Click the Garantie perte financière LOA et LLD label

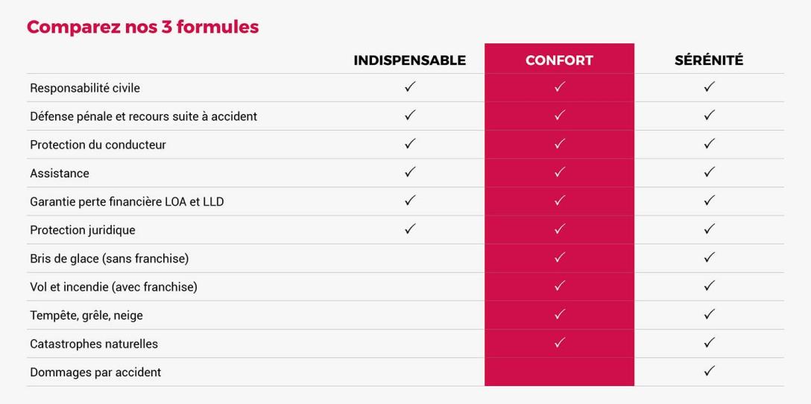coord(127,202)
